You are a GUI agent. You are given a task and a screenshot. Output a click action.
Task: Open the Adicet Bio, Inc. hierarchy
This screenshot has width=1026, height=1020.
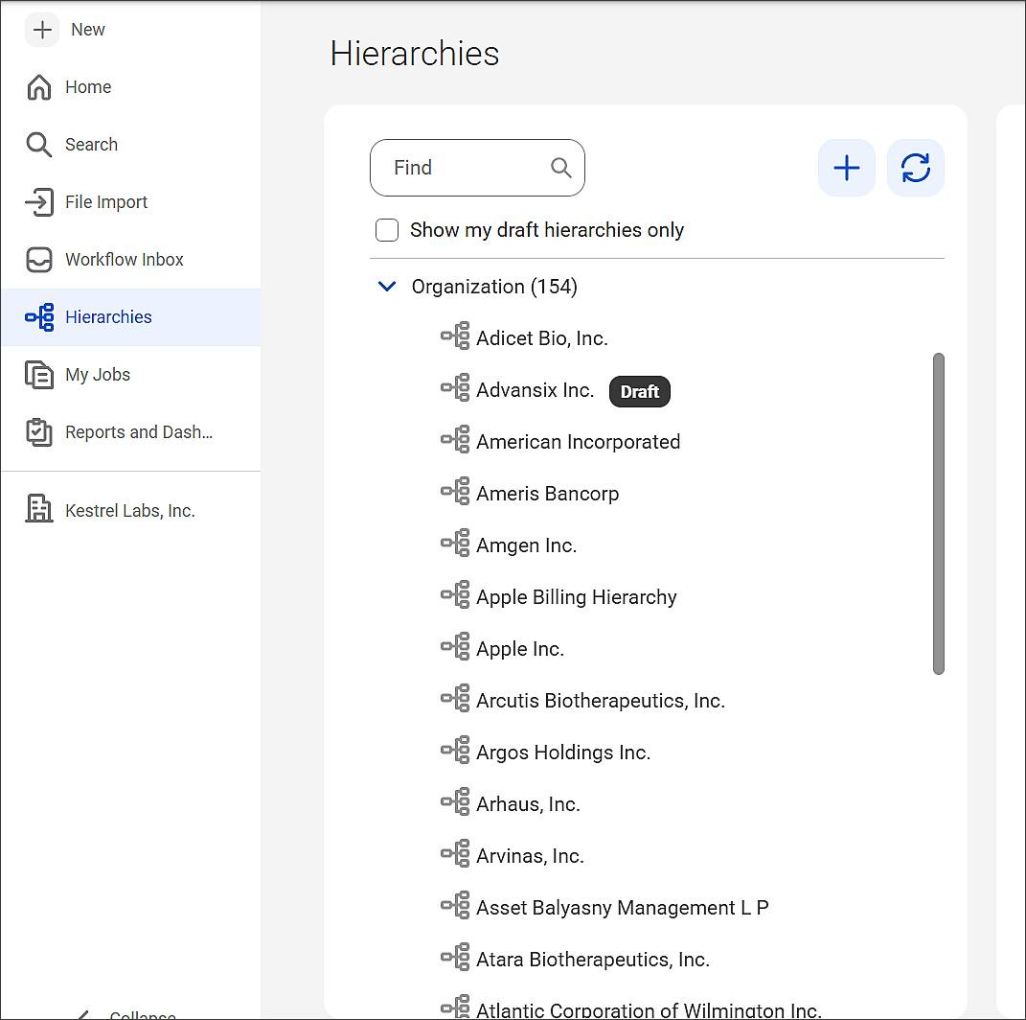[x=542, y=338]
